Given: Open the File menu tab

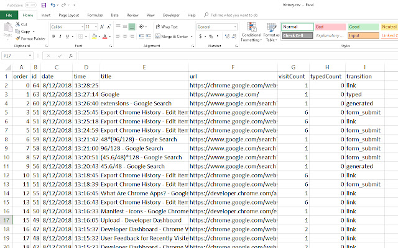Looking at the screenshot, I should pos(9,14).
